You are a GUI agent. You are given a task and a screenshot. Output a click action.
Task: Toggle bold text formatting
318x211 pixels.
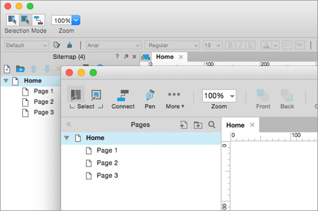230,45
